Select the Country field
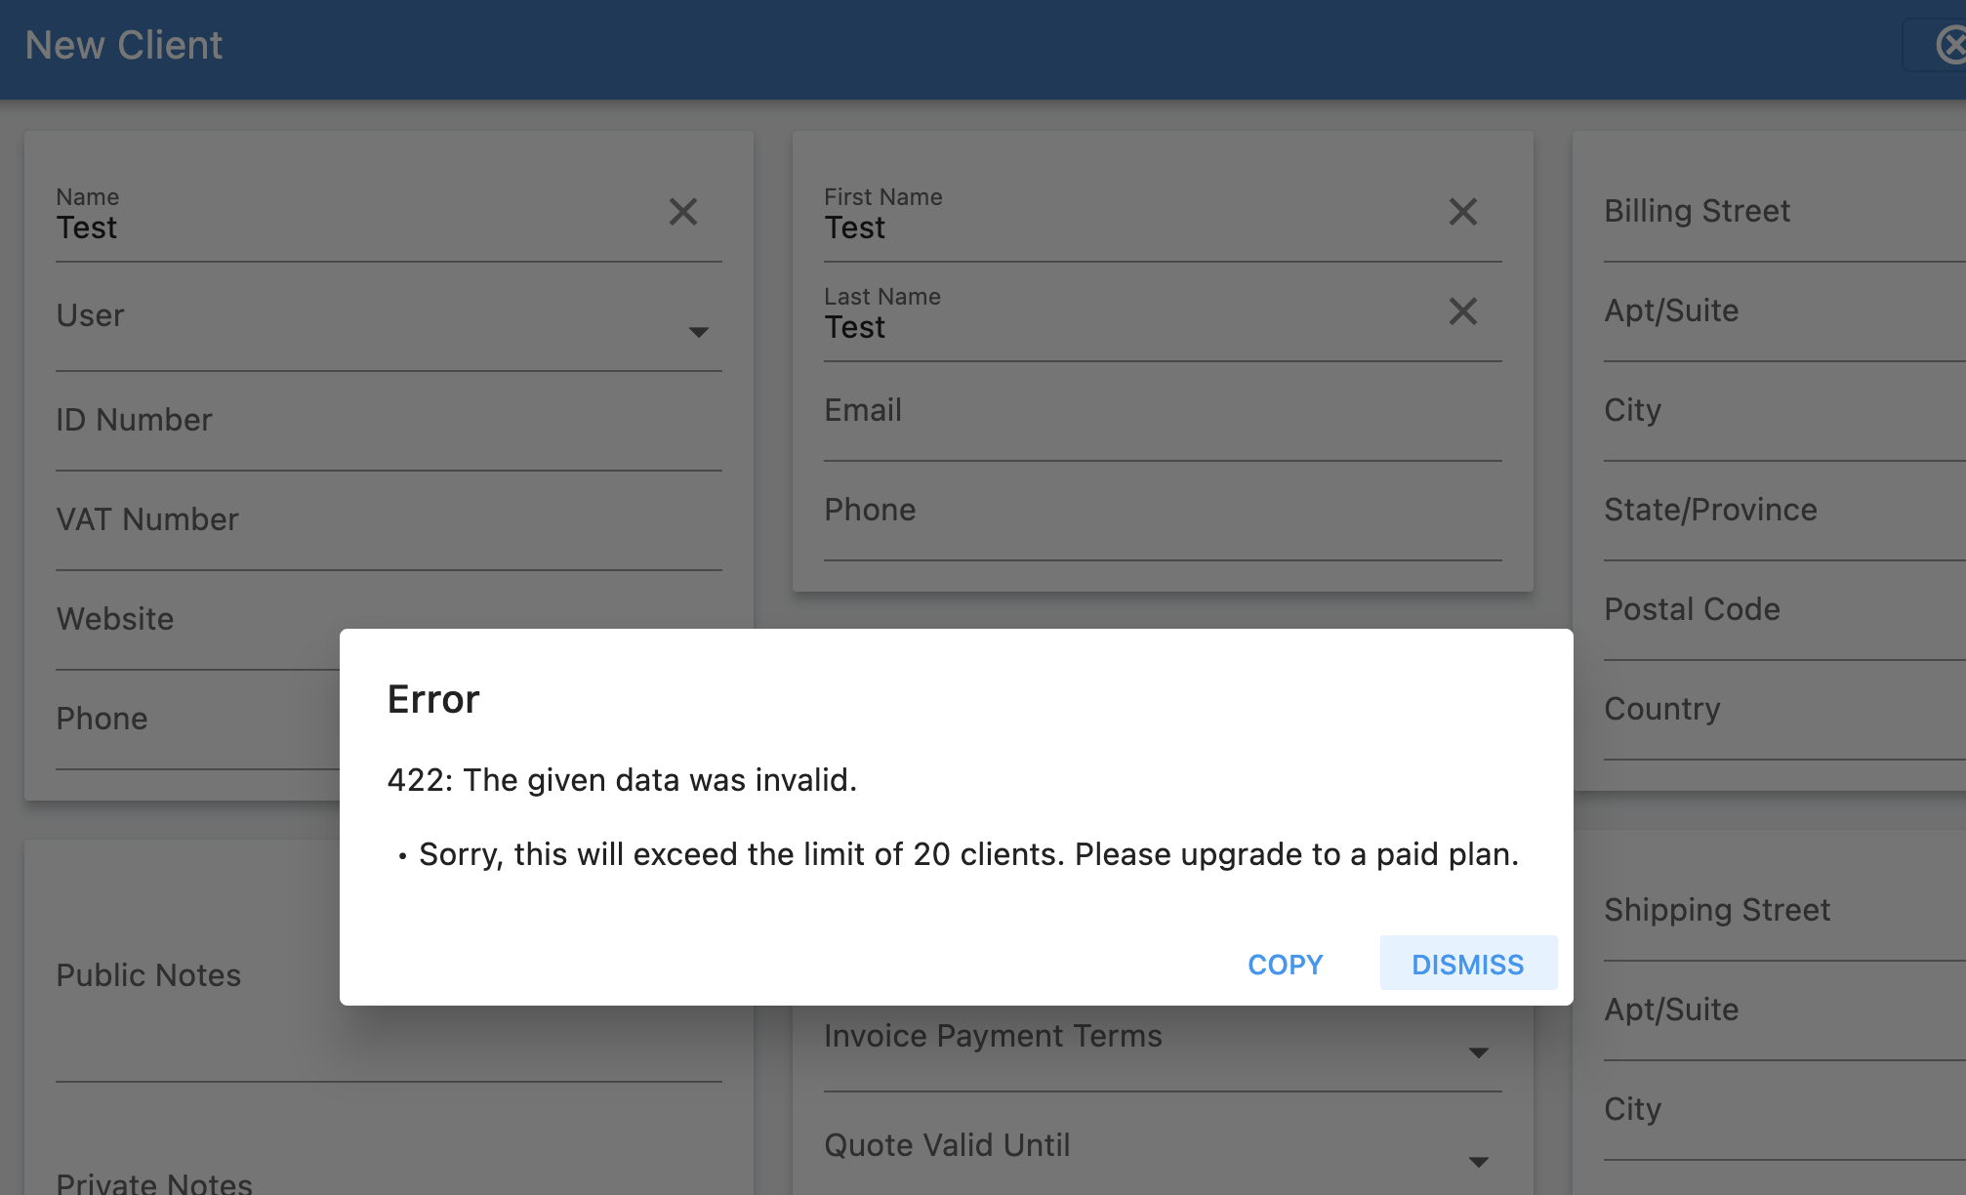The height and width of the screenshot is (1195, 1966). (x=1784, y=711)
